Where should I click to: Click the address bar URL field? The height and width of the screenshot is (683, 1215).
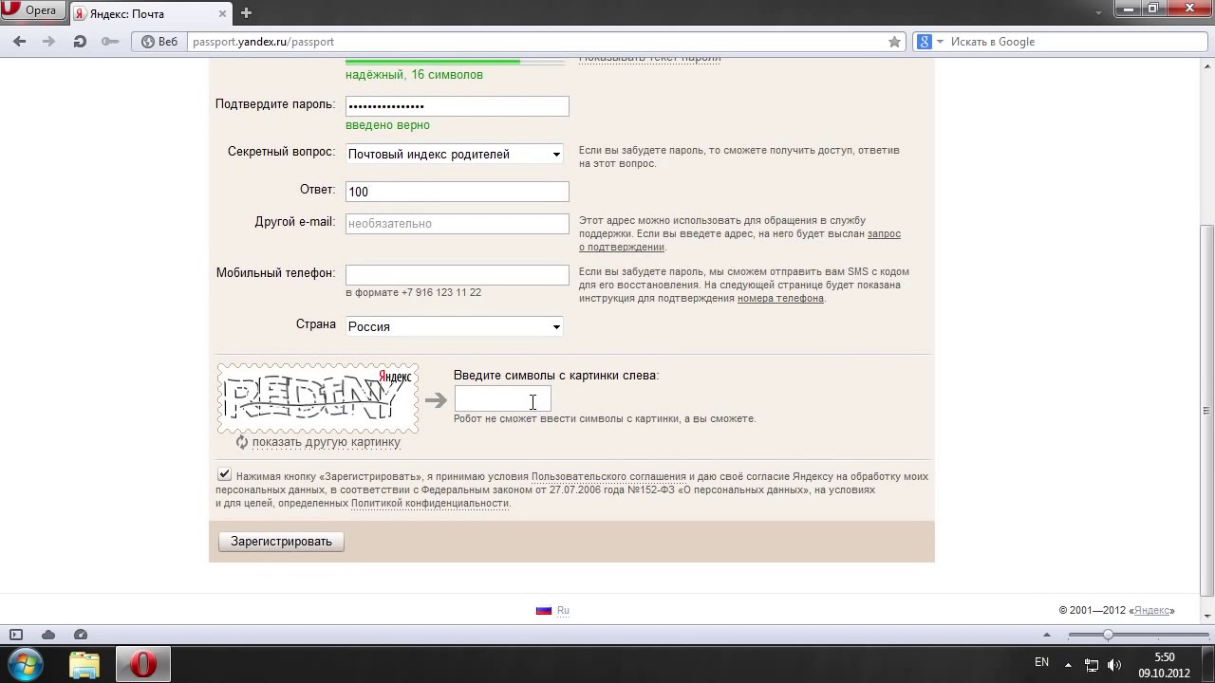pyautogui.click(x=536, y=42)
